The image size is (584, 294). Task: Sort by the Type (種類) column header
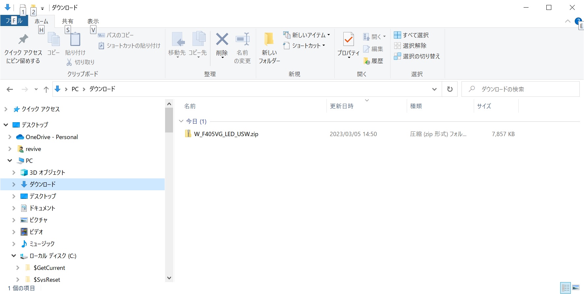coord(416,106)
